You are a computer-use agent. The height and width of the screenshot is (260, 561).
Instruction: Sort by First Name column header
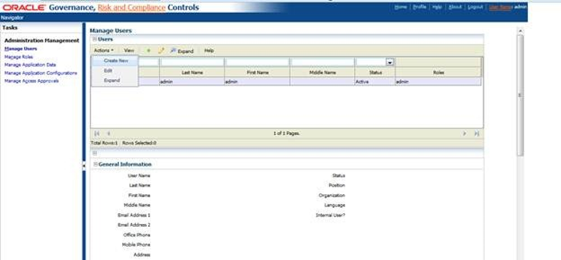257,72
